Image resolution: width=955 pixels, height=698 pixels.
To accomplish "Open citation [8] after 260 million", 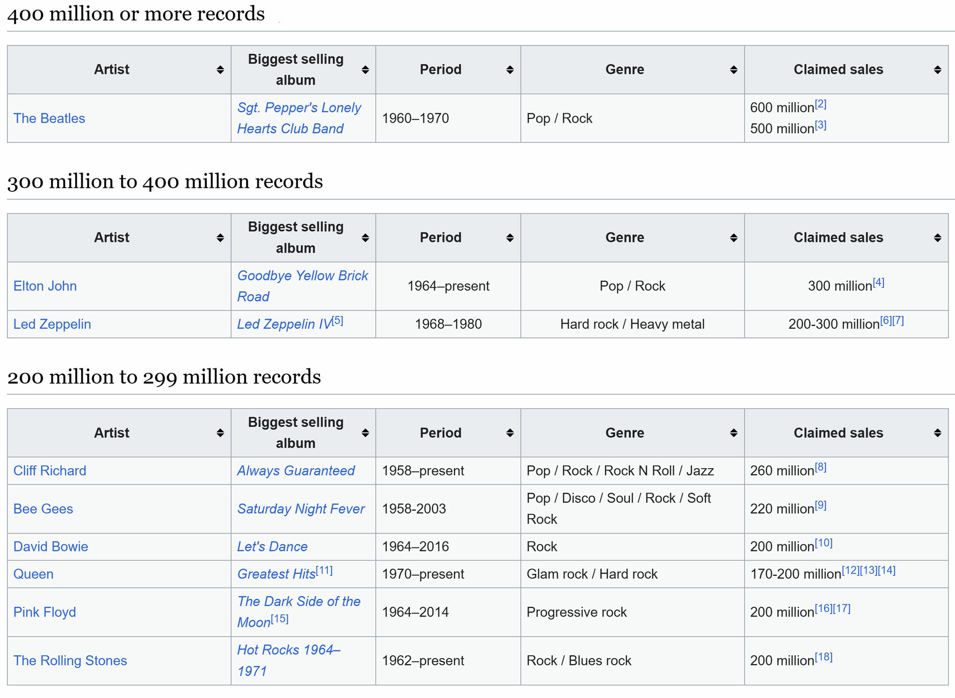I will [821, 467].
